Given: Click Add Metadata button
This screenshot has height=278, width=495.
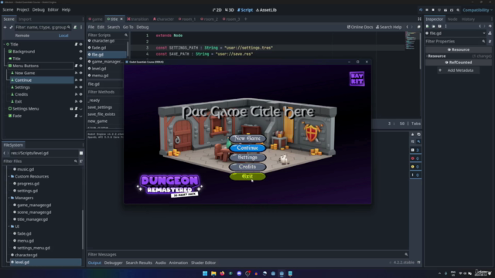Looking at the screenshot, I should 458,70.
